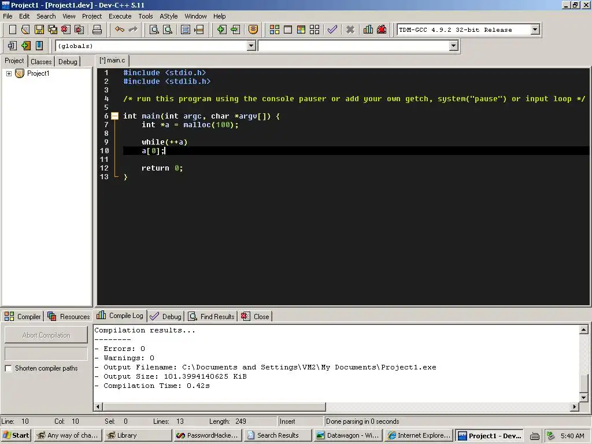Enable Shorten compiler paths checkbox
This screenshot has height=444, width=592.
8,368
